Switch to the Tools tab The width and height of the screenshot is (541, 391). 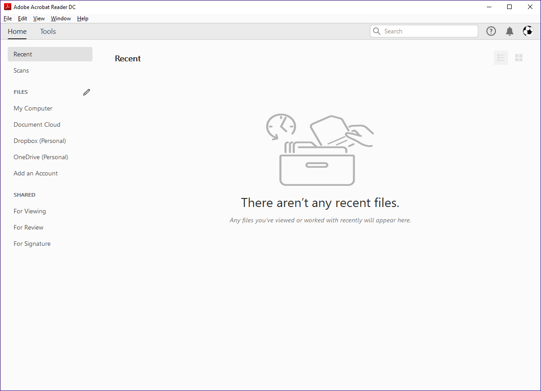(47, 32)
